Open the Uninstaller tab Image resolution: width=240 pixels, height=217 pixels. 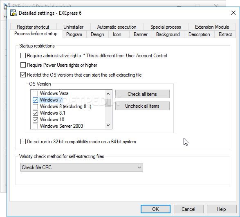pos(74,27)
